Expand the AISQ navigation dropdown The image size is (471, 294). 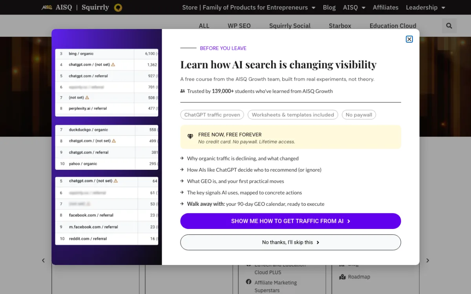tap(354, 7)
